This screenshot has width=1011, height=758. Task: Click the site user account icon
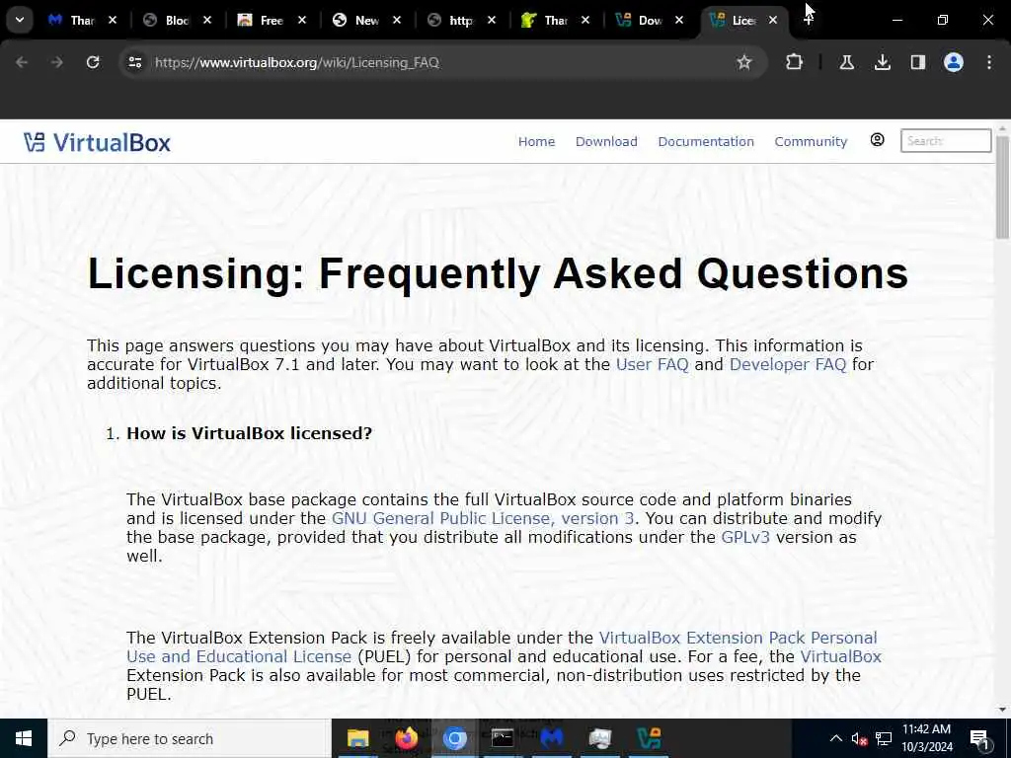pos(877,140)
